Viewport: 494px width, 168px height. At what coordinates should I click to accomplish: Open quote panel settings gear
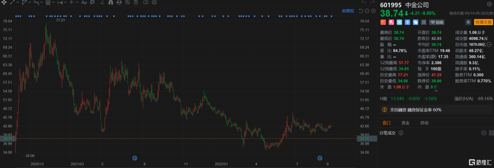tap(489, 4)
